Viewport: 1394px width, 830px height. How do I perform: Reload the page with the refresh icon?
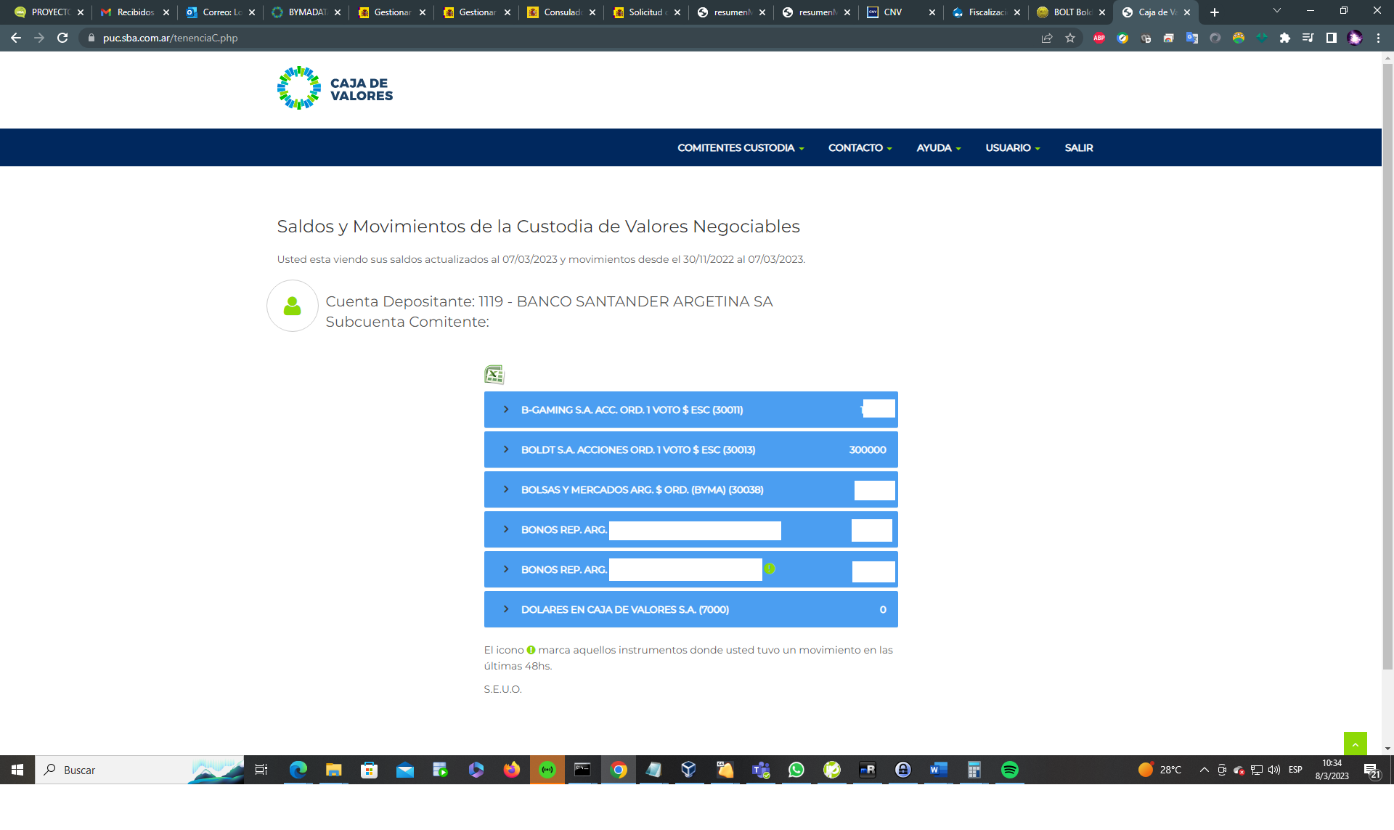(x=62, y=38)
